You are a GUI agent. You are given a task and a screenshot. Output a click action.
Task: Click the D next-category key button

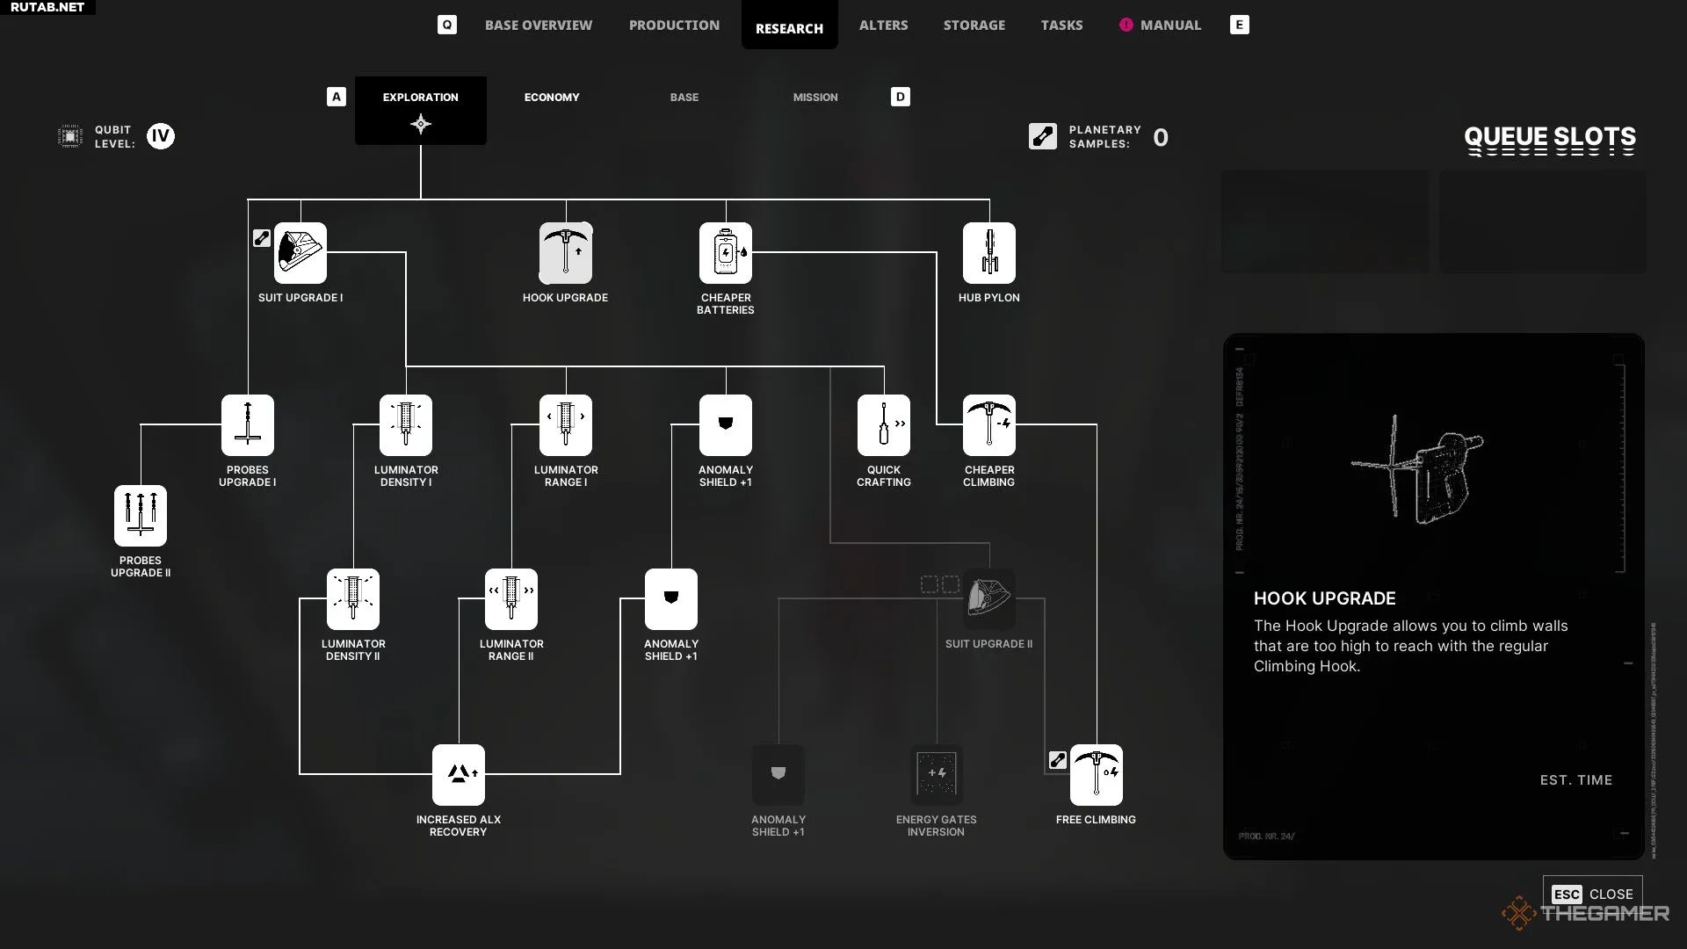point(901,97)
